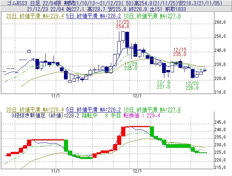Image resolution: width=232 pixels, height=176 pixels.
Task: Click the 転換値 : 229.4 label
Action: tap(142, 115)
